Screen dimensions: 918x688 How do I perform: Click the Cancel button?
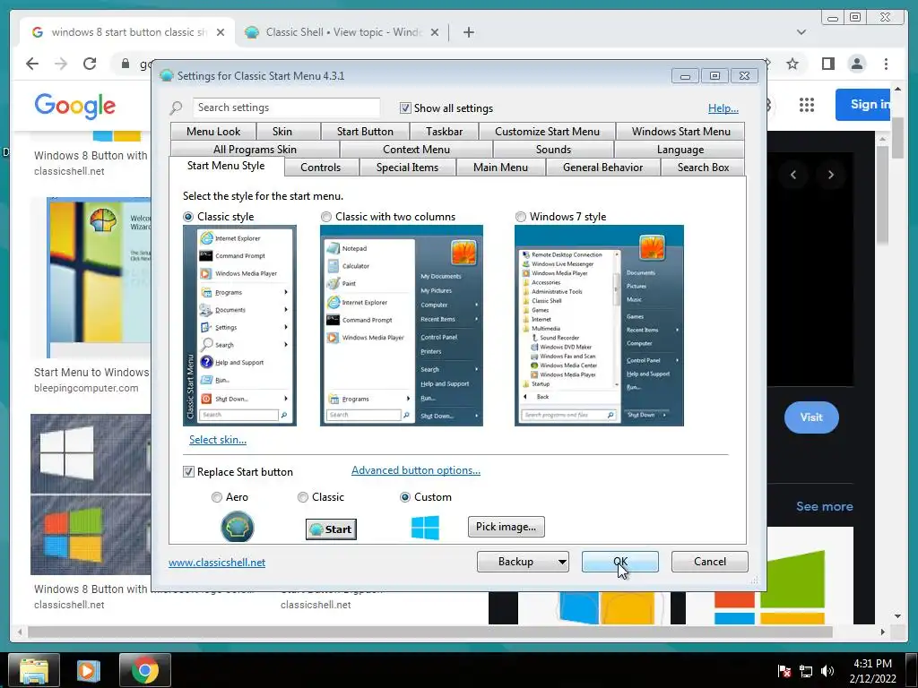point(710,562)
